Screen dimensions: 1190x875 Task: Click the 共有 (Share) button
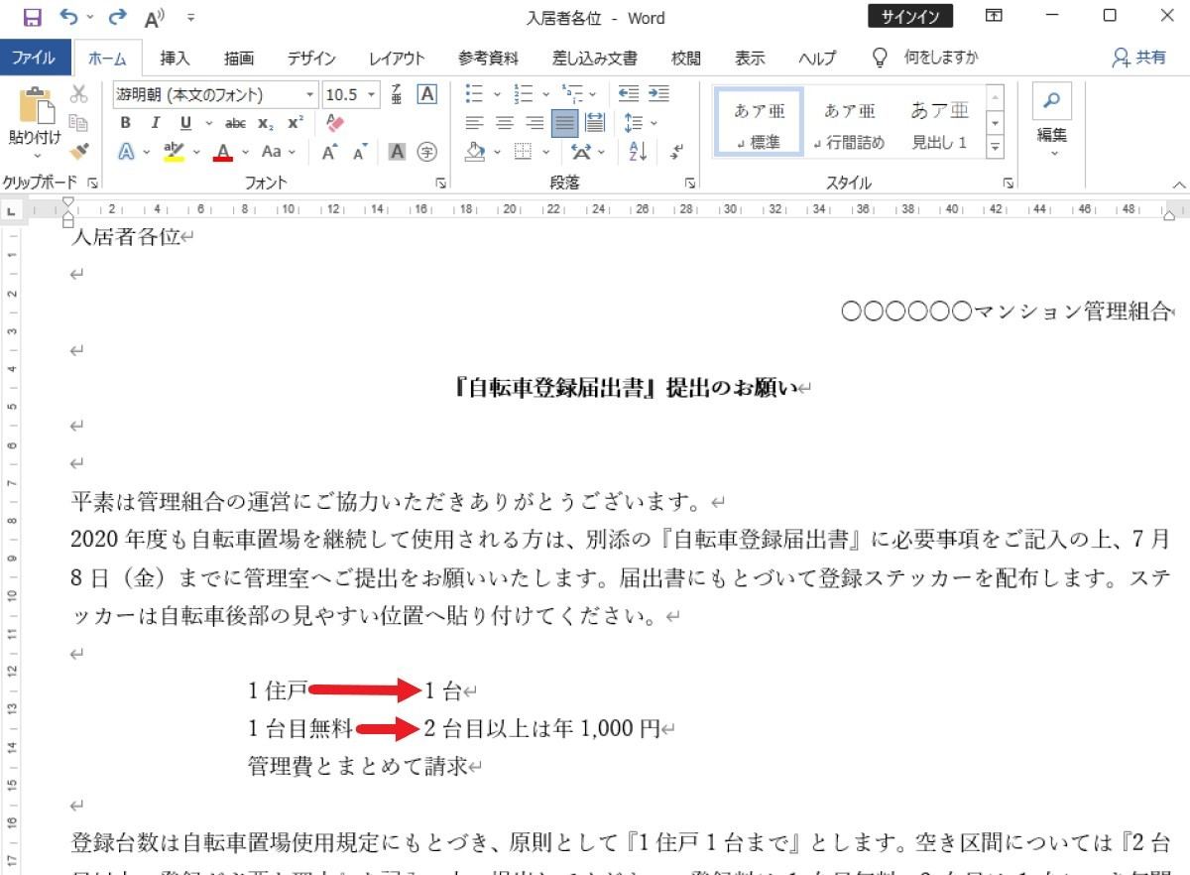1140,59
